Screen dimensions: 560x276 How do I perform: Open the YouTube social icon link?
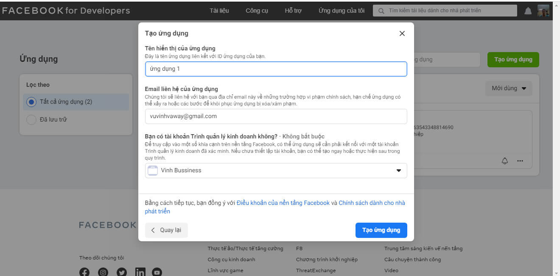(157, 272)
